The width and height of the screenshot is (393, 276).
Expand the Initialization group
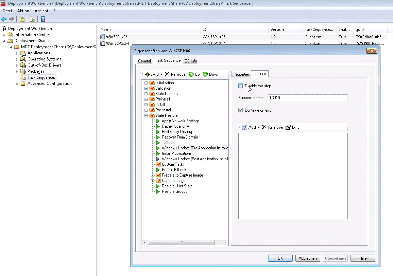point(146,83)
